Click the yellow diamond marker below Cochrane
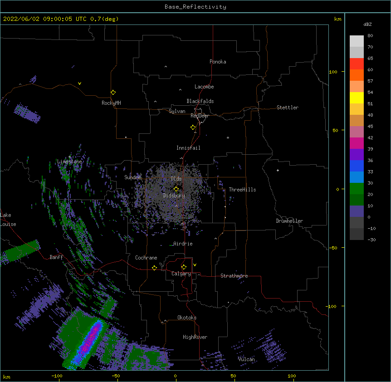The image size is (391, 382). pos(154,268)
